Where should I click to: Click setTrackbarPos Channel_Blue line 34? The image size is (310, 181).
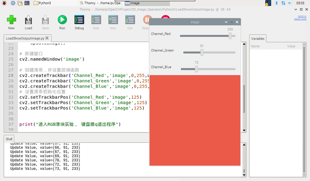[82, 108]
